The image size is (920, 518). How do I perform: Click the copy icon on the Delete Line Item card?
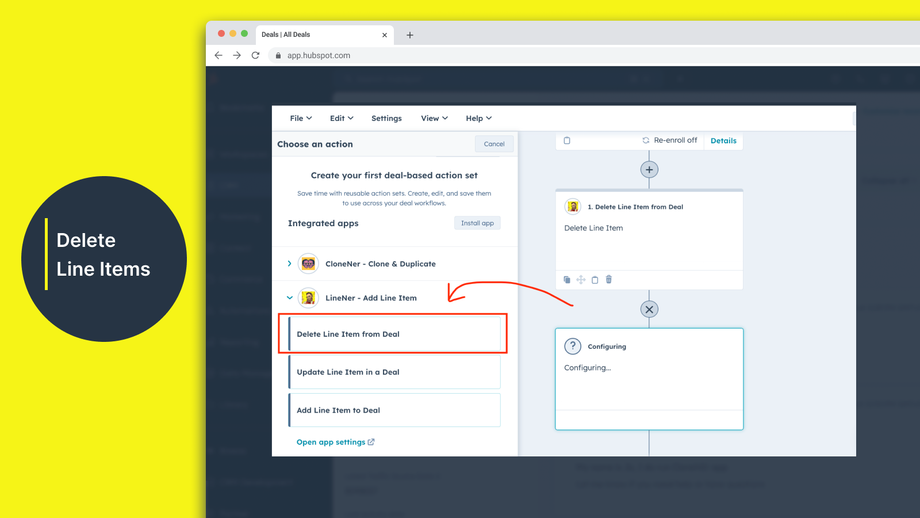(567, 280)
